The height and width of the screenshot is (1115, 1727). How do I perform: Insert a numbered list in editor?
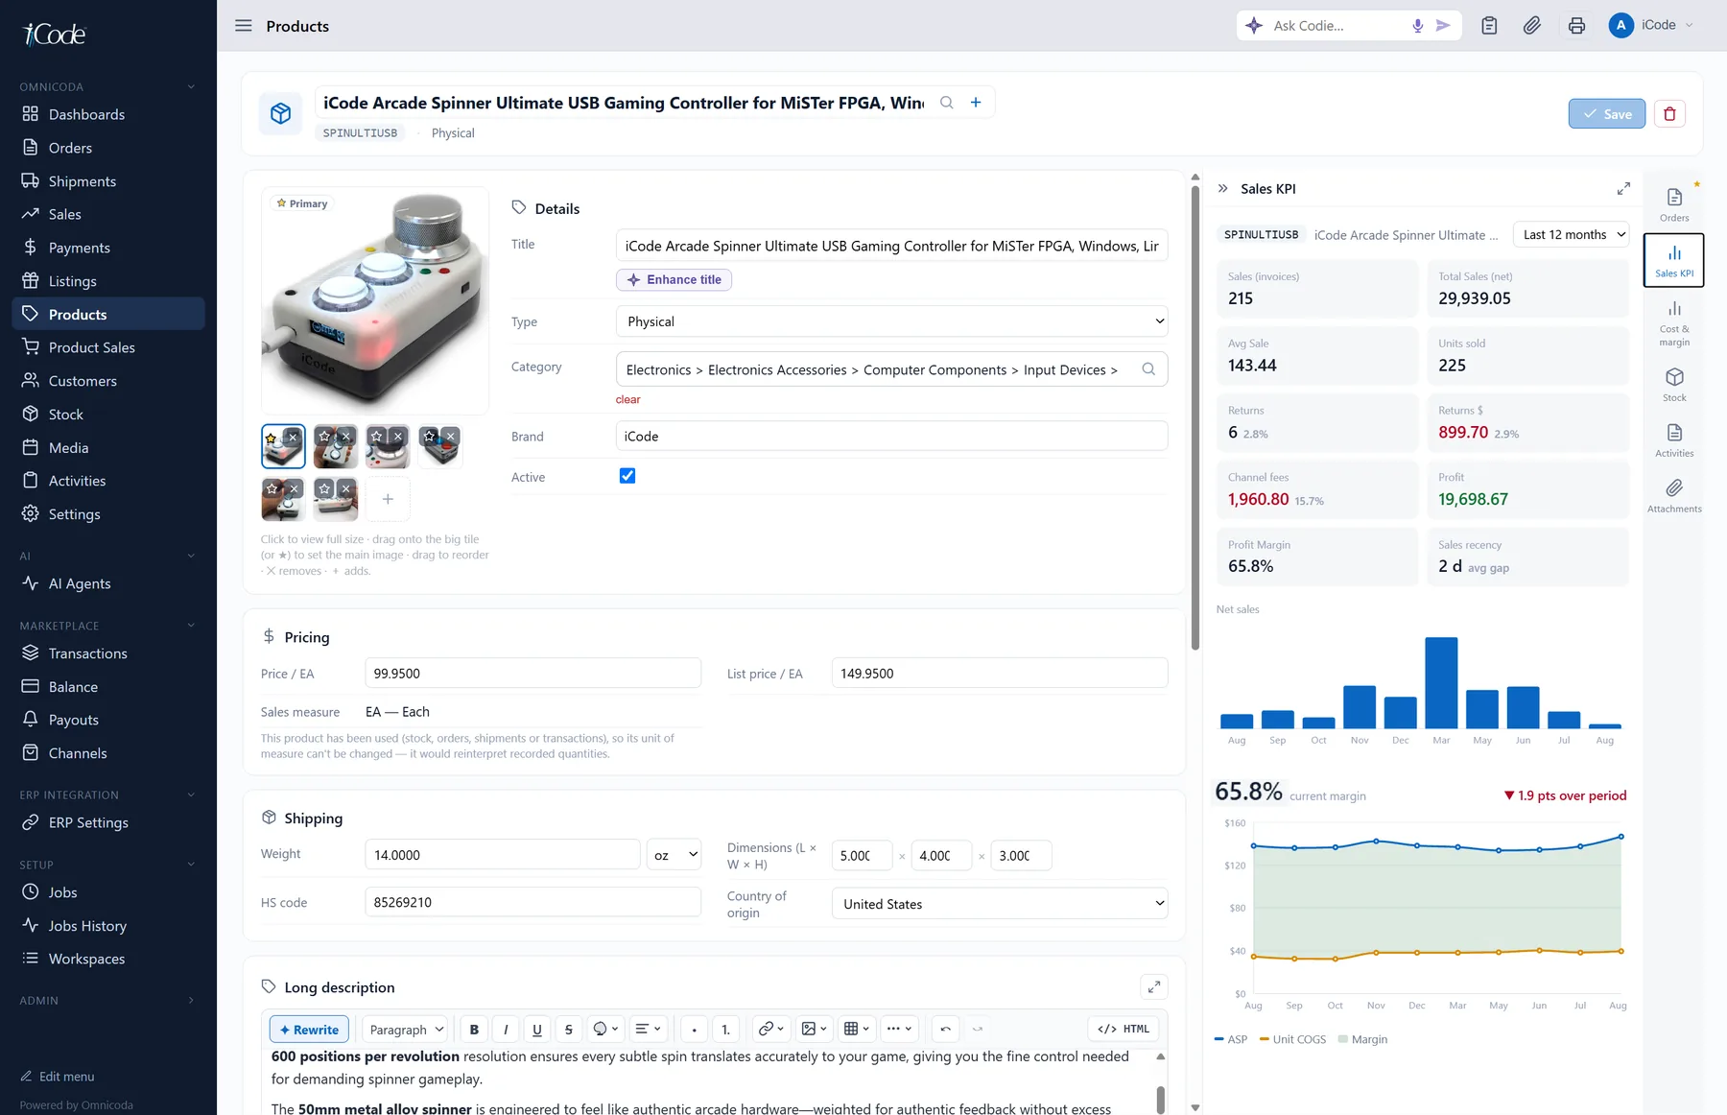[x=725, y=1029]
